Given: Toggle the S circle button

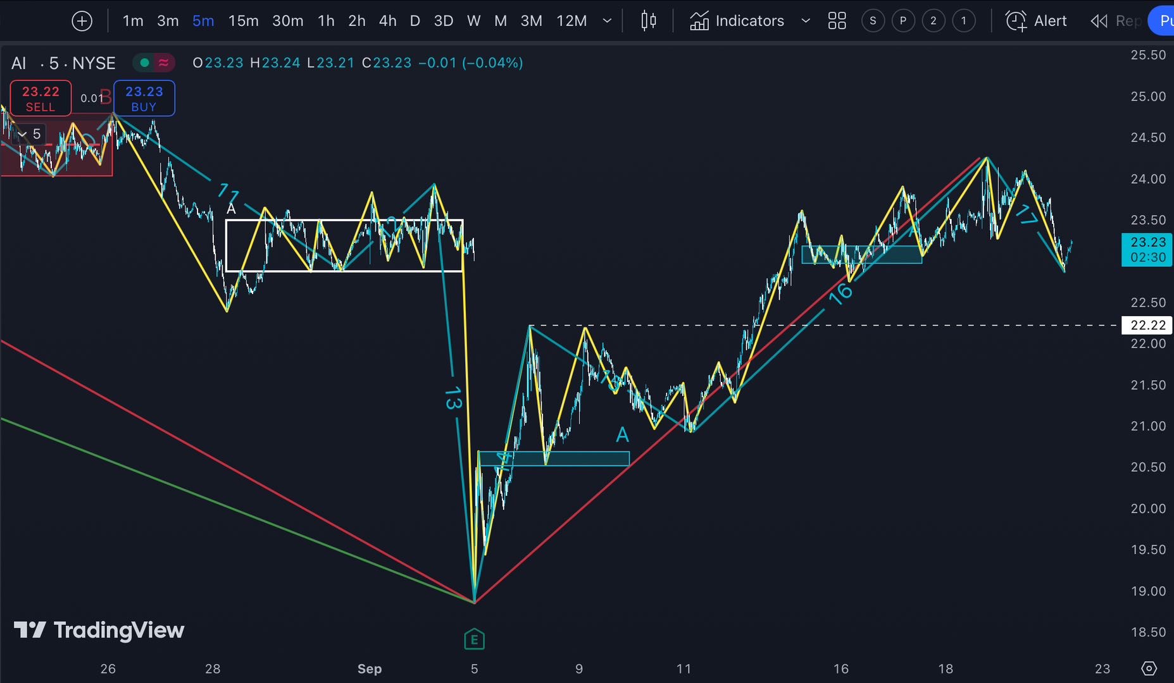Looking at the screenshot, I should (x=873, y=21).
